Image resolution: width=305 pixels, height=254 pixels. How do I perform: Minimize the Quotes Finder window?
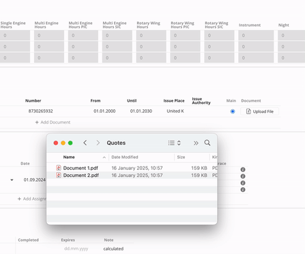point(63,143)
